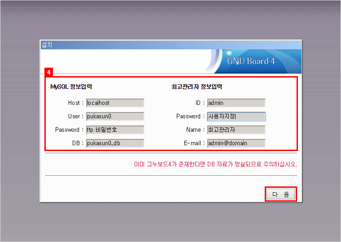Click the MySQL 정보입력 section heading
Viewport: 341px width, 242px height.
pyautogui.click(x=71, y=86)
